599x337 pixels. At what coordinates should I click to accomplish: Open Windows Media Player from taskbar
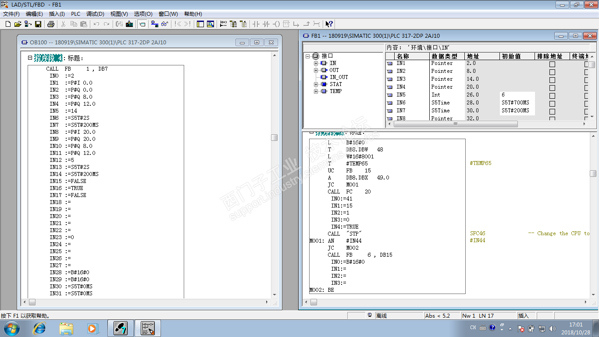coord(92,328)
